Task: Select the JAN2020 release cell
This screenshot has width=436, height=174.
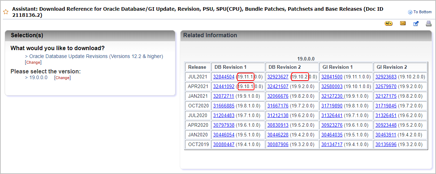Action: pos(197,135)
